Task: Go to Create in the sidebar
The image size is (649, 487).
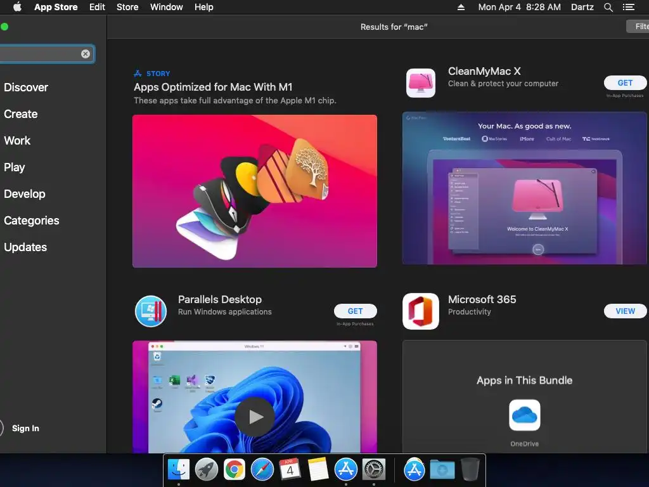Action: coord(21,114)
